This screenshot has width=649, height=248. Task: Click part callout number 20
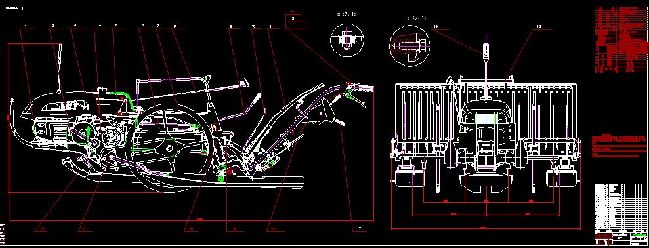(x=191, y=228)
